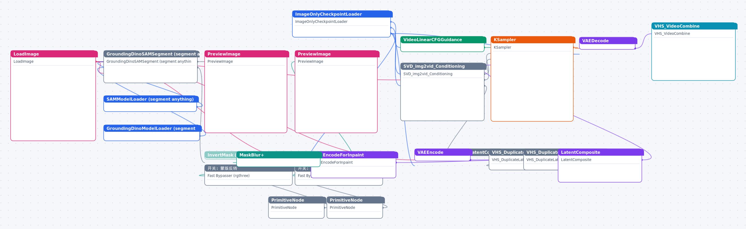Select the VAEEncode node header

pos(443,152)
